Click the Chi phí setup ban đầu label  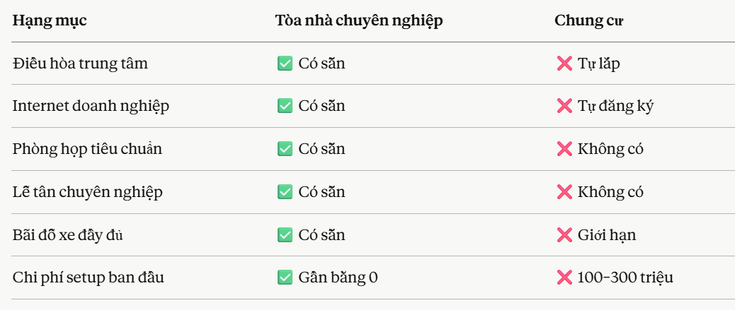pos(88,278)
